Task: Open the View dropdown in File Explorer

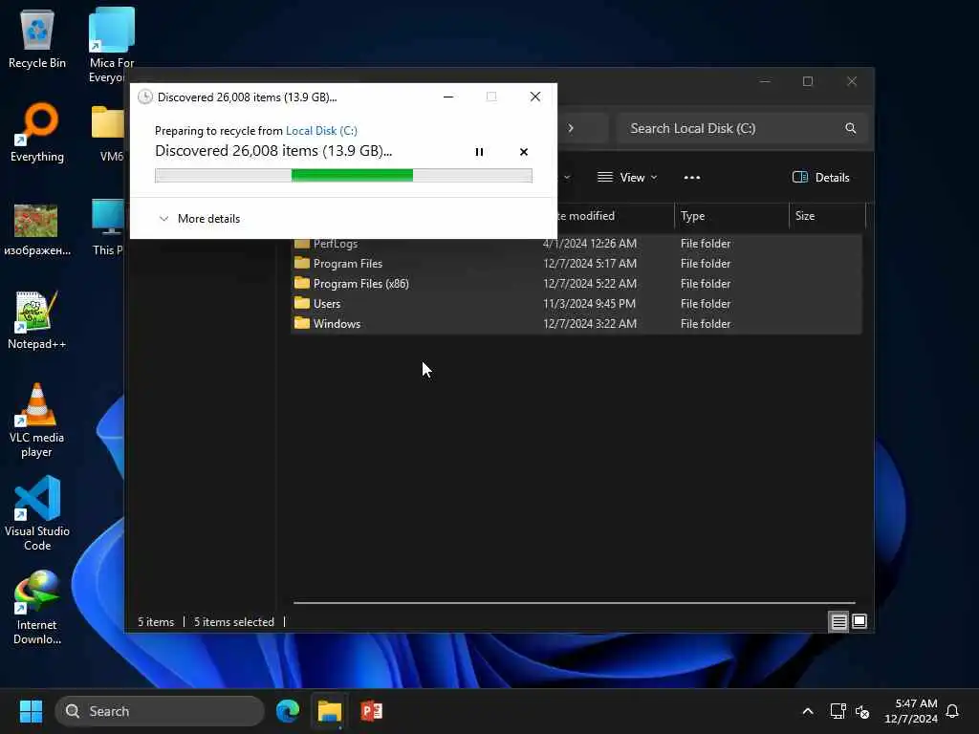Action: tap(627, 177)
